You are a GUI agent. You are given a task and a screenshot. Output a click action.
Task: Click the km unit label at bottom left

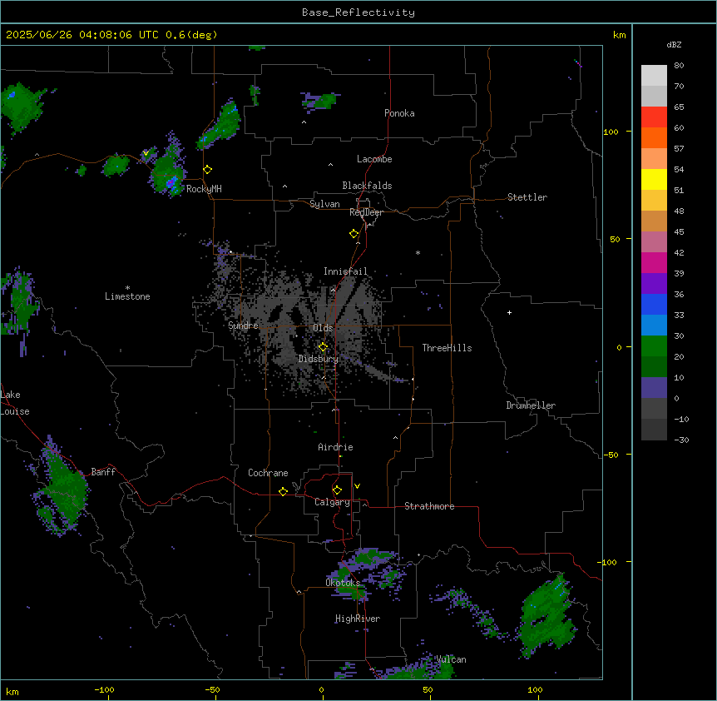pos(12,692)
